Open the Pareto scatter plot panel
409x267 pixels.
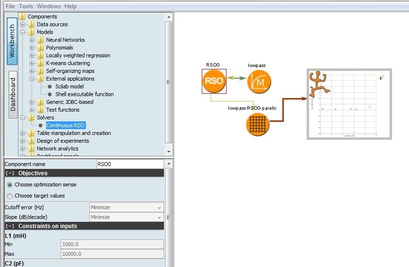point(349,104)
